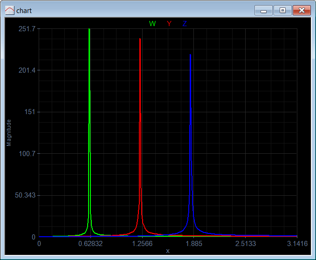Minimize the chart window
Viewport: 316px width, 260px height.
tap(263, 10)
